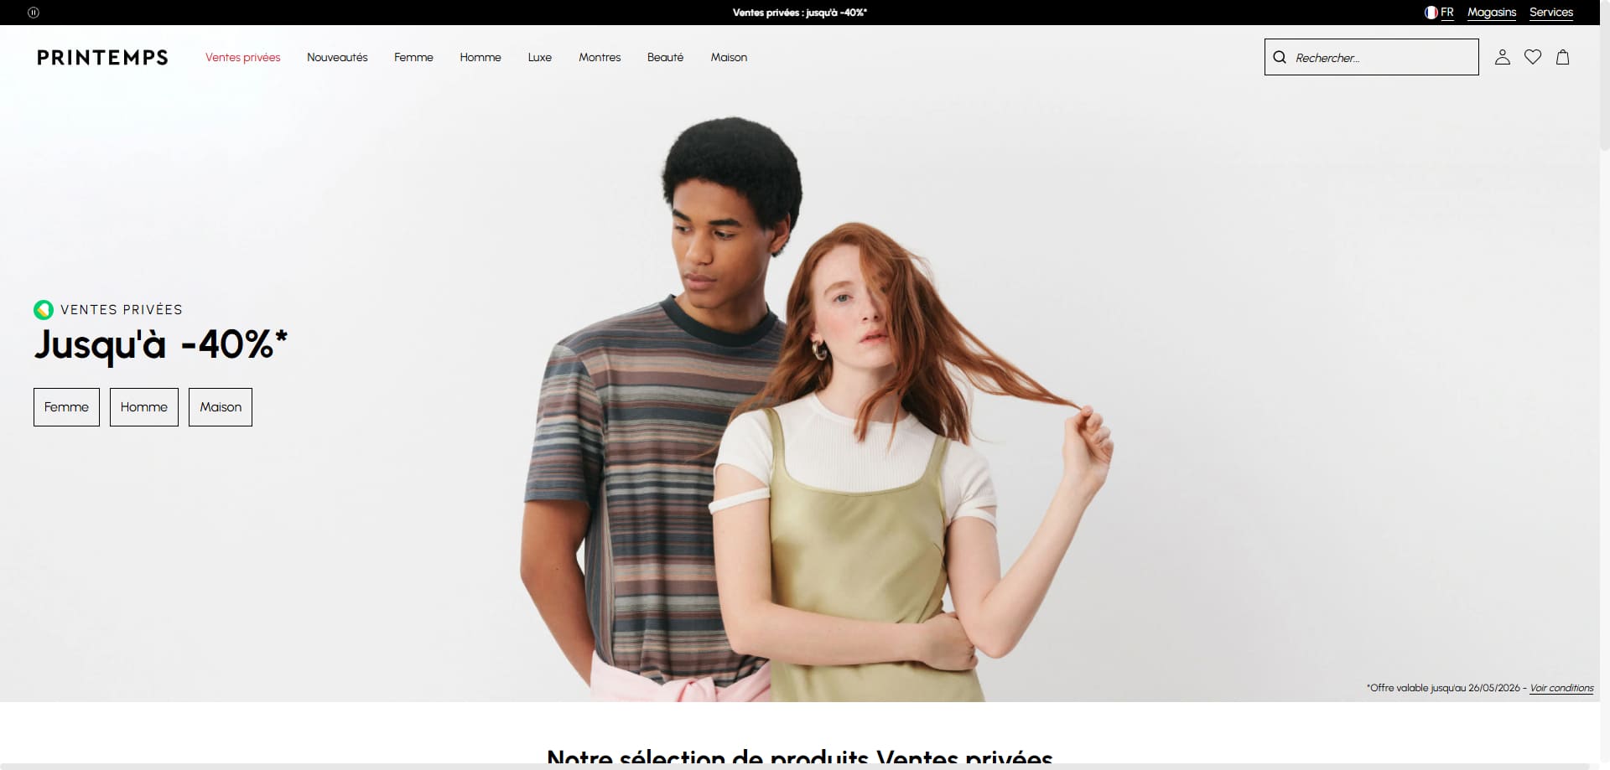Open the Montres category

(600, 57)
